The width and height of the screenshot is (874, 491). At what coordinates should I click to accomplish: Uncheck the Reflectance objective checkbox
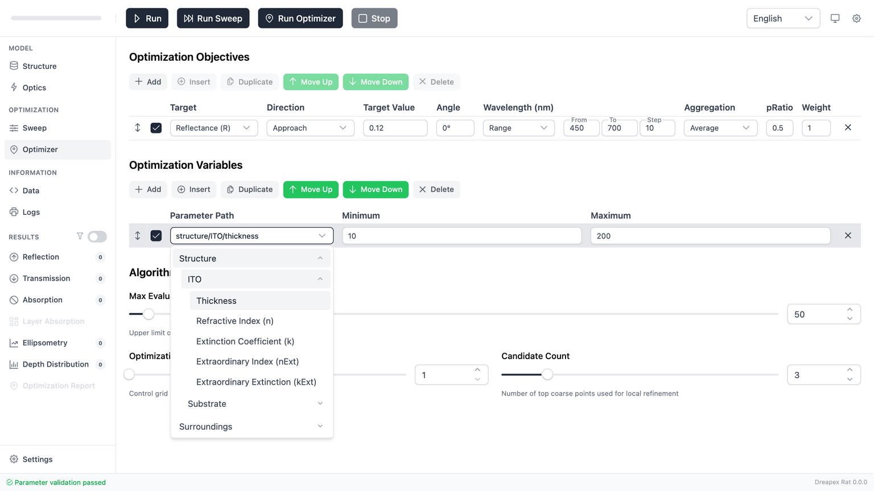coord(156,128)
